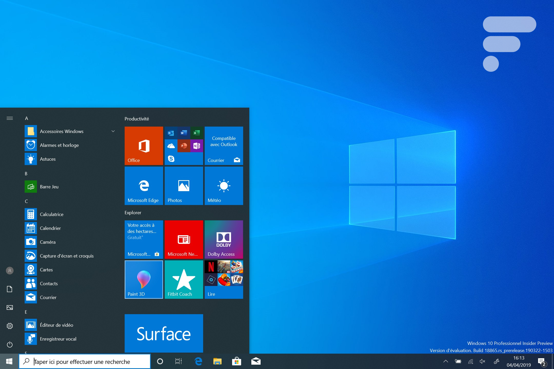Viewport: 554px width, 369px height.
Task: Open OneDrive from the Office apps tile
Action: (x=171, y=146)
